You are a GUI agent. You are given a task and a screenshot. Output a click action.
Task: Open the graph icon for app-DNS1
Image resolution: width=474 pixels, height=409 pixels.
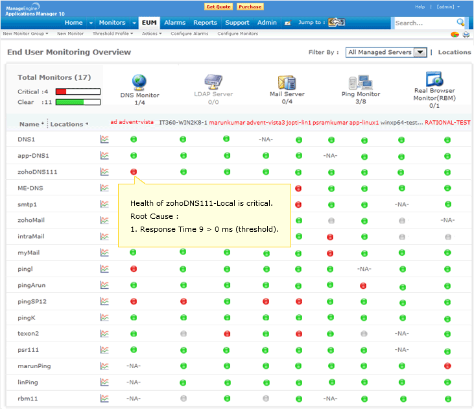click(104, 156)
